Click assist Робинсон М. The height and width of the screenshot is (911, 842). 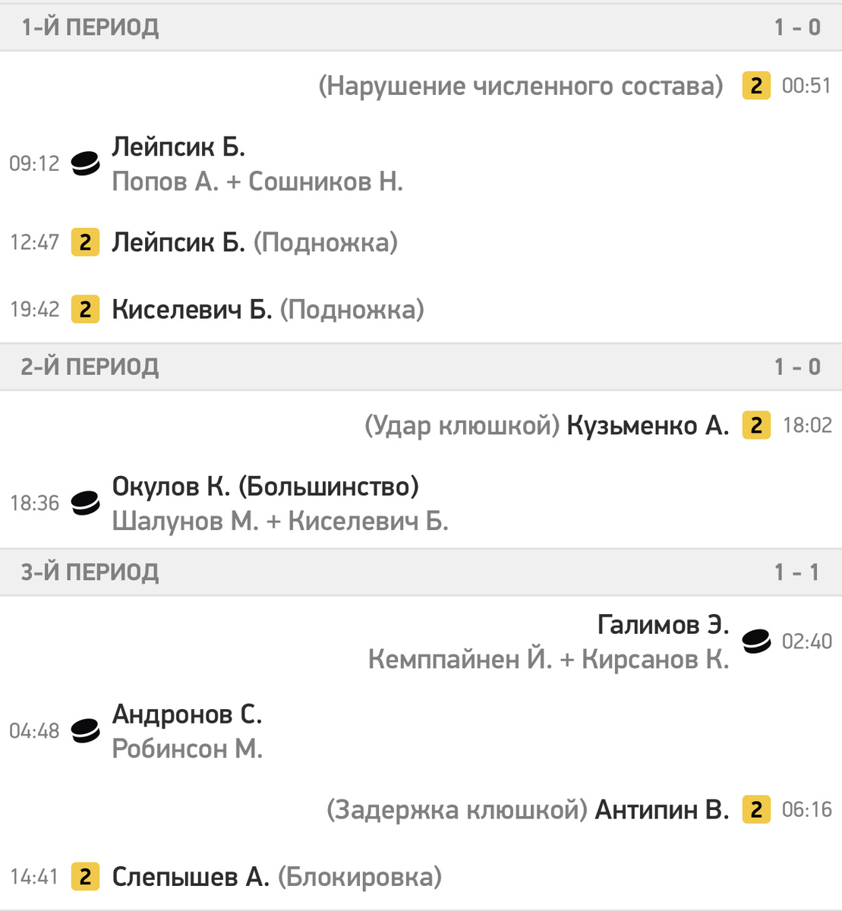coord(187,749)
